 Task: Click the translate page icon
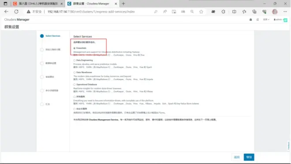pyautogui.click(x=183, y=11)
